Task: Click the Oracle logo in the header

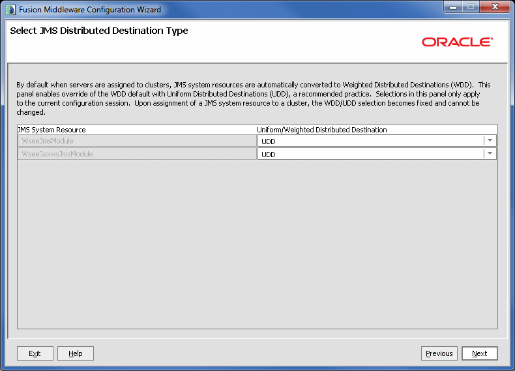Action: pos(457,42)
